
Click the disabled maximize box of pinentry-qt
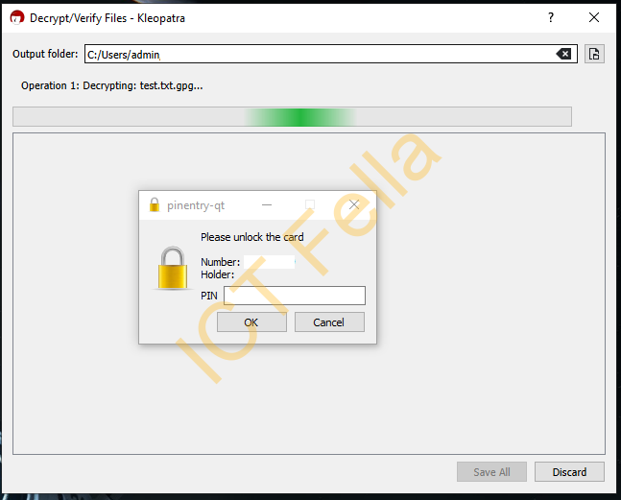pos(310,204)
